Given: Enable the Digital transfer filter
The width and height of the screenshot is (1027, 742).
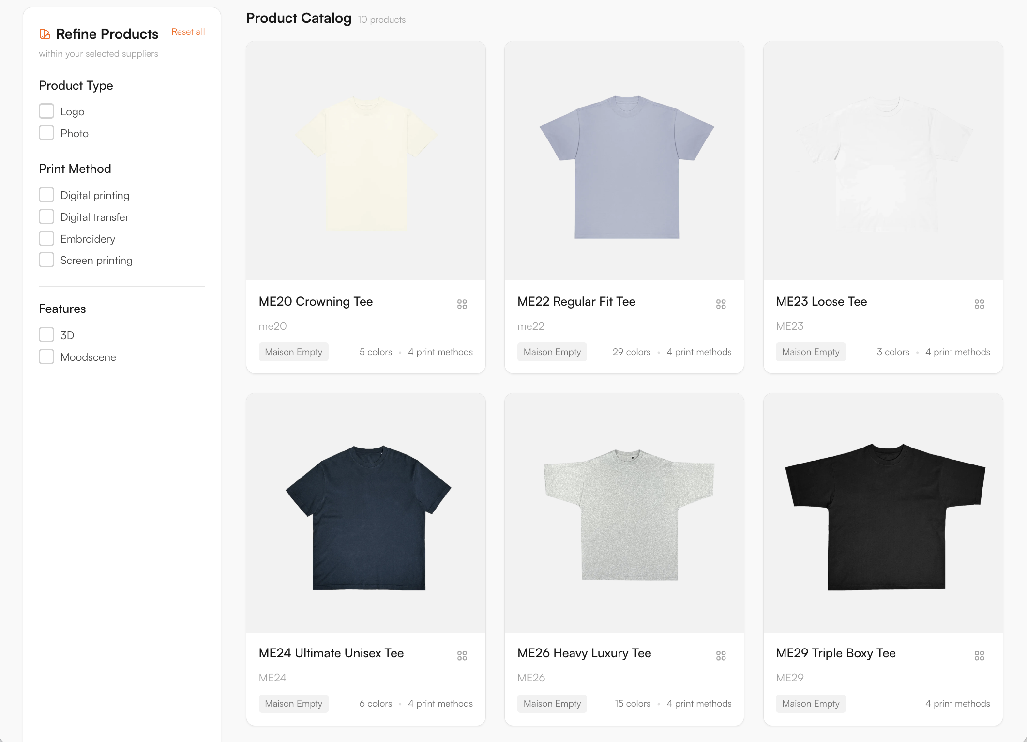Looking at the screenshot, I should [x=46, y=216].
